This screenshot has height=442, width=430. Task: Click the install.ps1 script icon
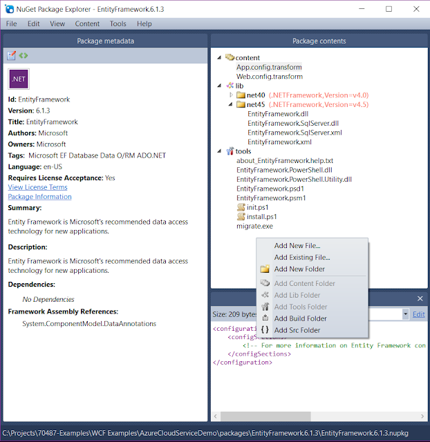click(241, 216)
